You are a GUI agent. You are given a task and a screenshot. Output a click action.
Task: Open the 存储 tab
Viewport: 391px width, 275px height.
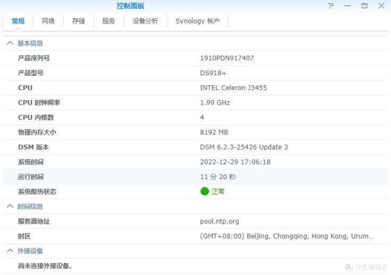click(x=78, y=21)
